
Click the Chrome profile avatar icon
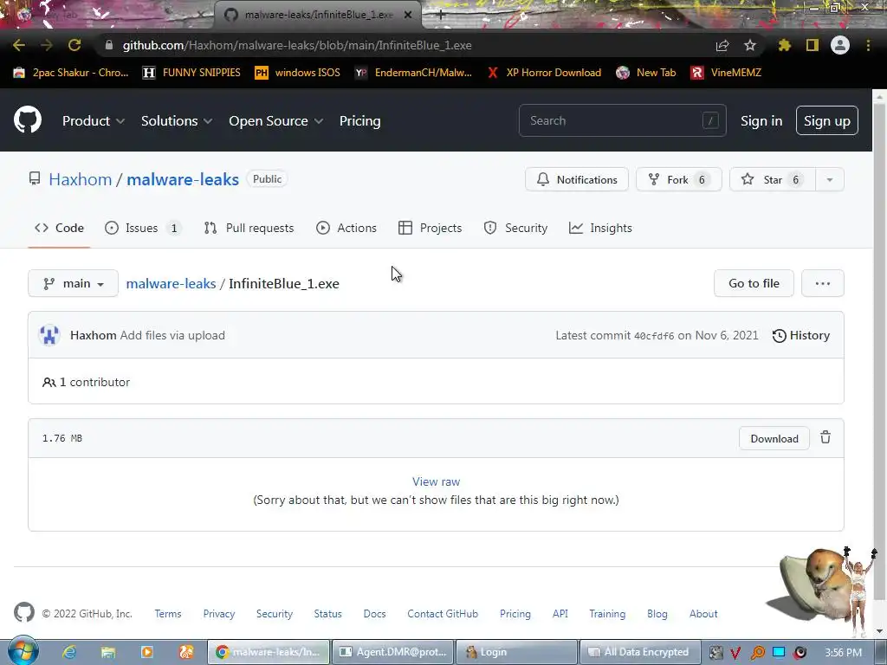[840, 45]
